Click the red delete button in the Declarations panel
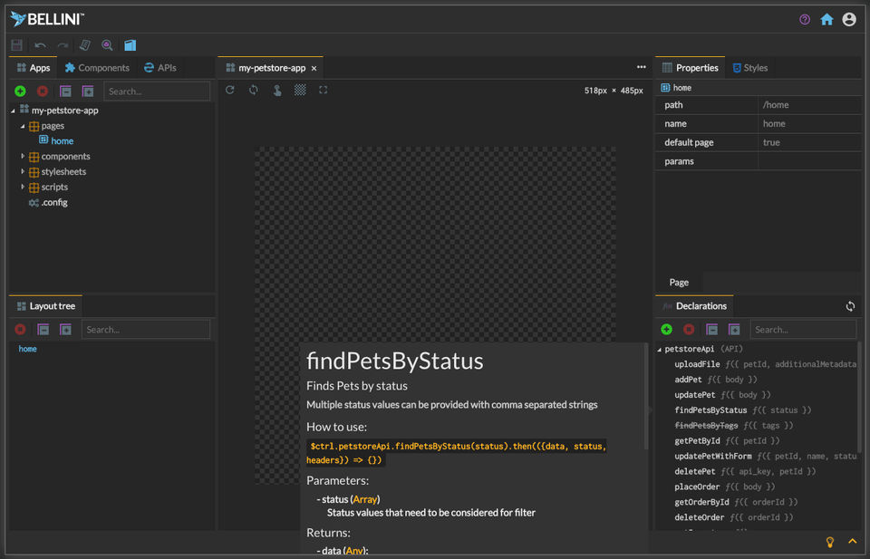 [689, 330]
